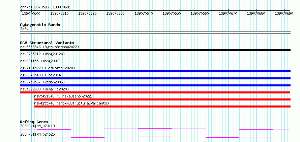The width and height of the screenshot is (300, 142).
Task: Open variant esv2735212 (Wong2012b) label
Action: click(42, 54)
